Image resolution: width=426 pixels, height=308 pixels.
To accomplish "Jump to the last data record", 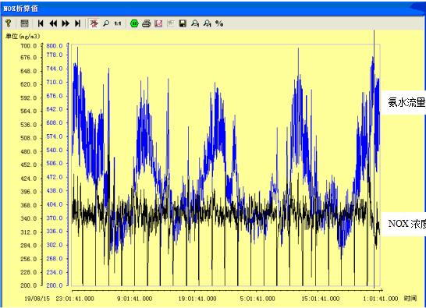I will tap(77, 23).
